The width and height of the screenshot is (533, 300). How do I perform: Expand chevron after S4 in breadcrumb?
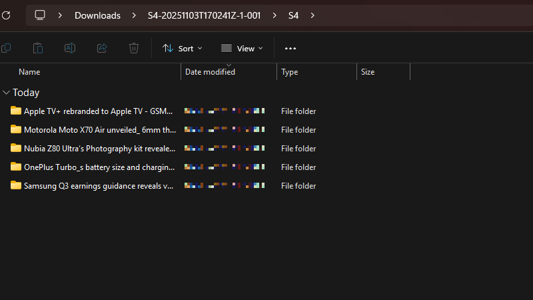pos(312,15)
